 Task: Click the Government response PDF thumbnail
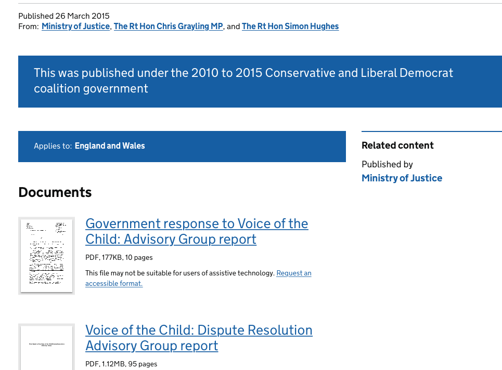pyautogui.click(x=46, y=256)
